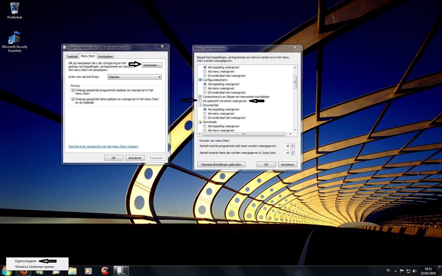This screenshot has width=442, height=276.
Task: Click the taskbar properties window button
Action: tap(121, 271)
